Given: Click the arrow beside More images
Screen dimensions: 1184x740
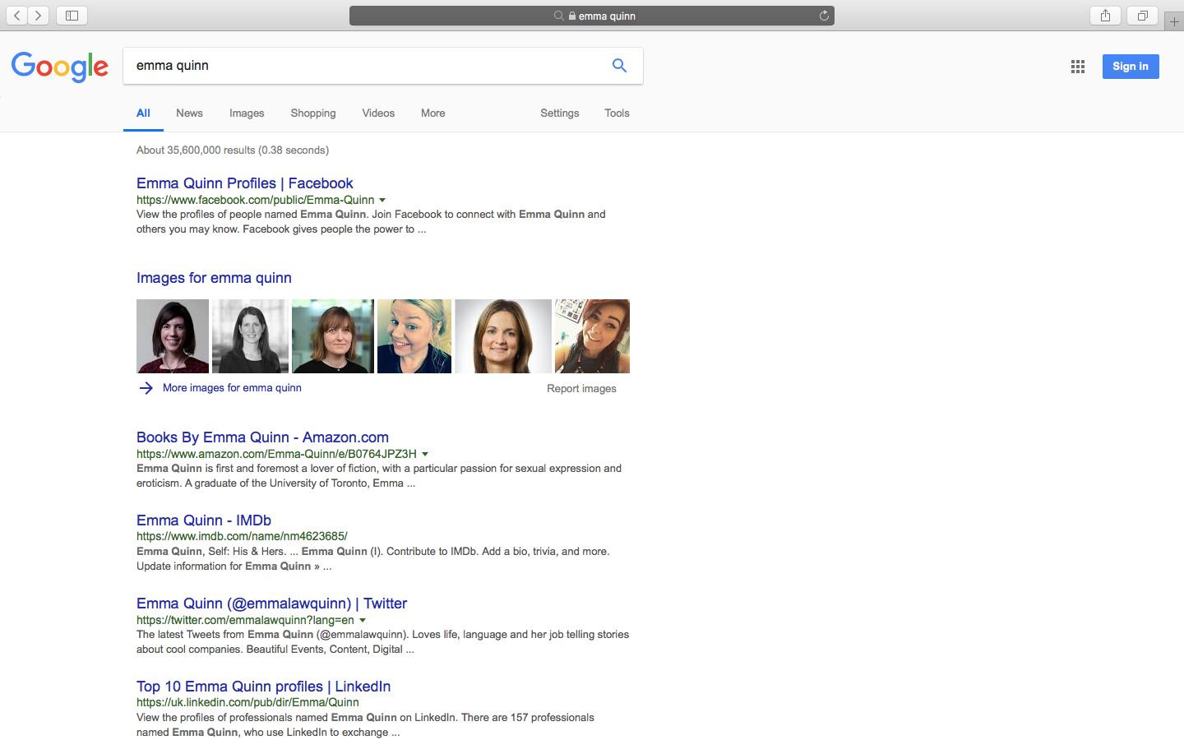Looking at the screenshot, I should tap(146, 388).
